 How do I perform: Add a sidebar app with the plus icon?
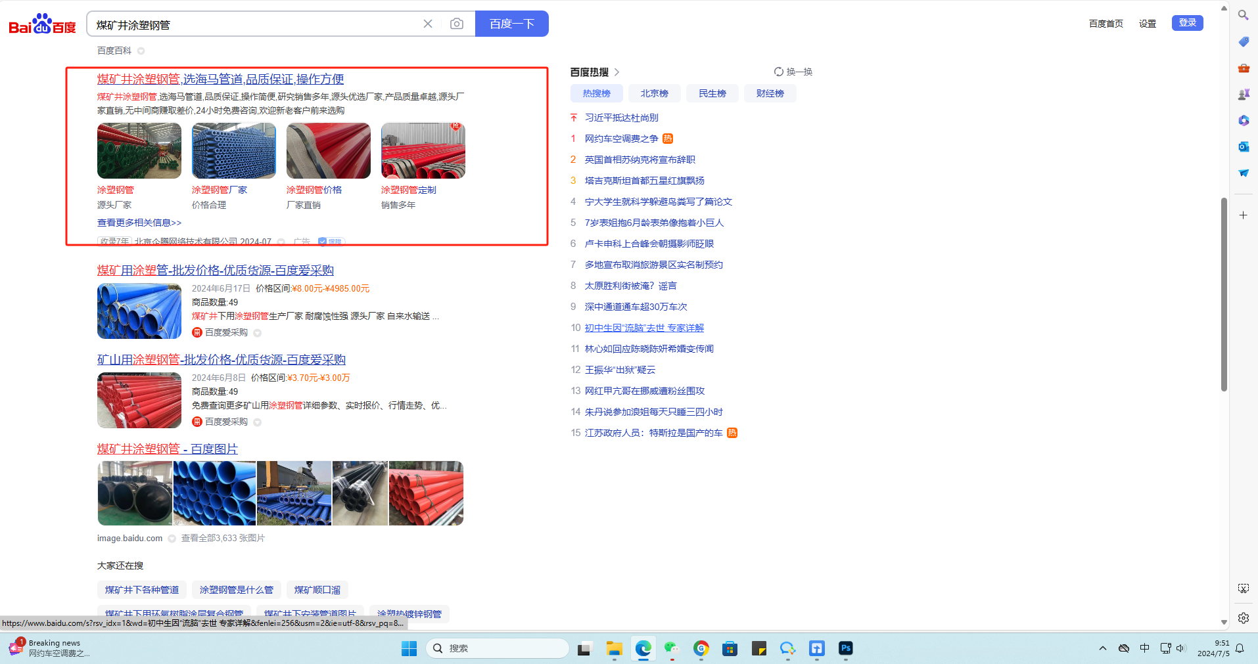tap(1243, 215)
